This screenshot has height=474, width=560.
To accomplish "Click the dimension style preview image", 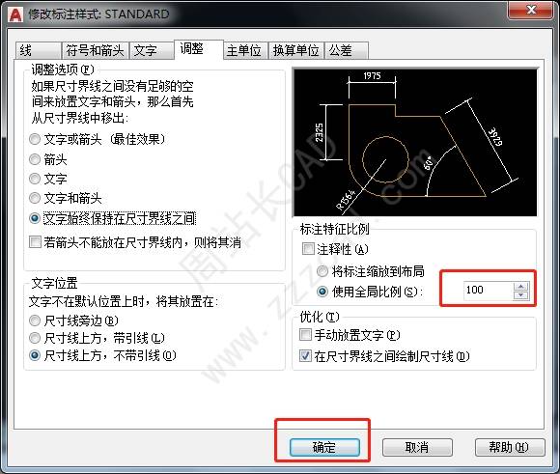I will tap(415, 142).
